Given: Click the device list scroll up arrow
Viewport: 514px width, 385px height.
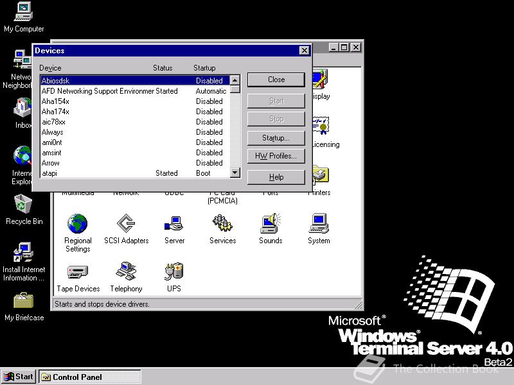Looking at the screenshot, I should point(235,80).
